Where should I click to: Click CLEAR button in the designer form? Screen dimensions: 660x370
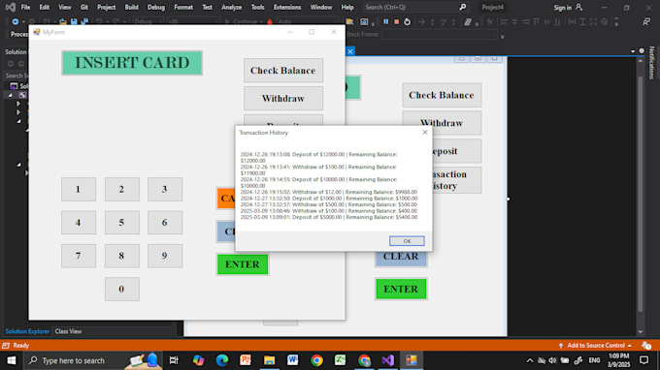coord(401,256)
